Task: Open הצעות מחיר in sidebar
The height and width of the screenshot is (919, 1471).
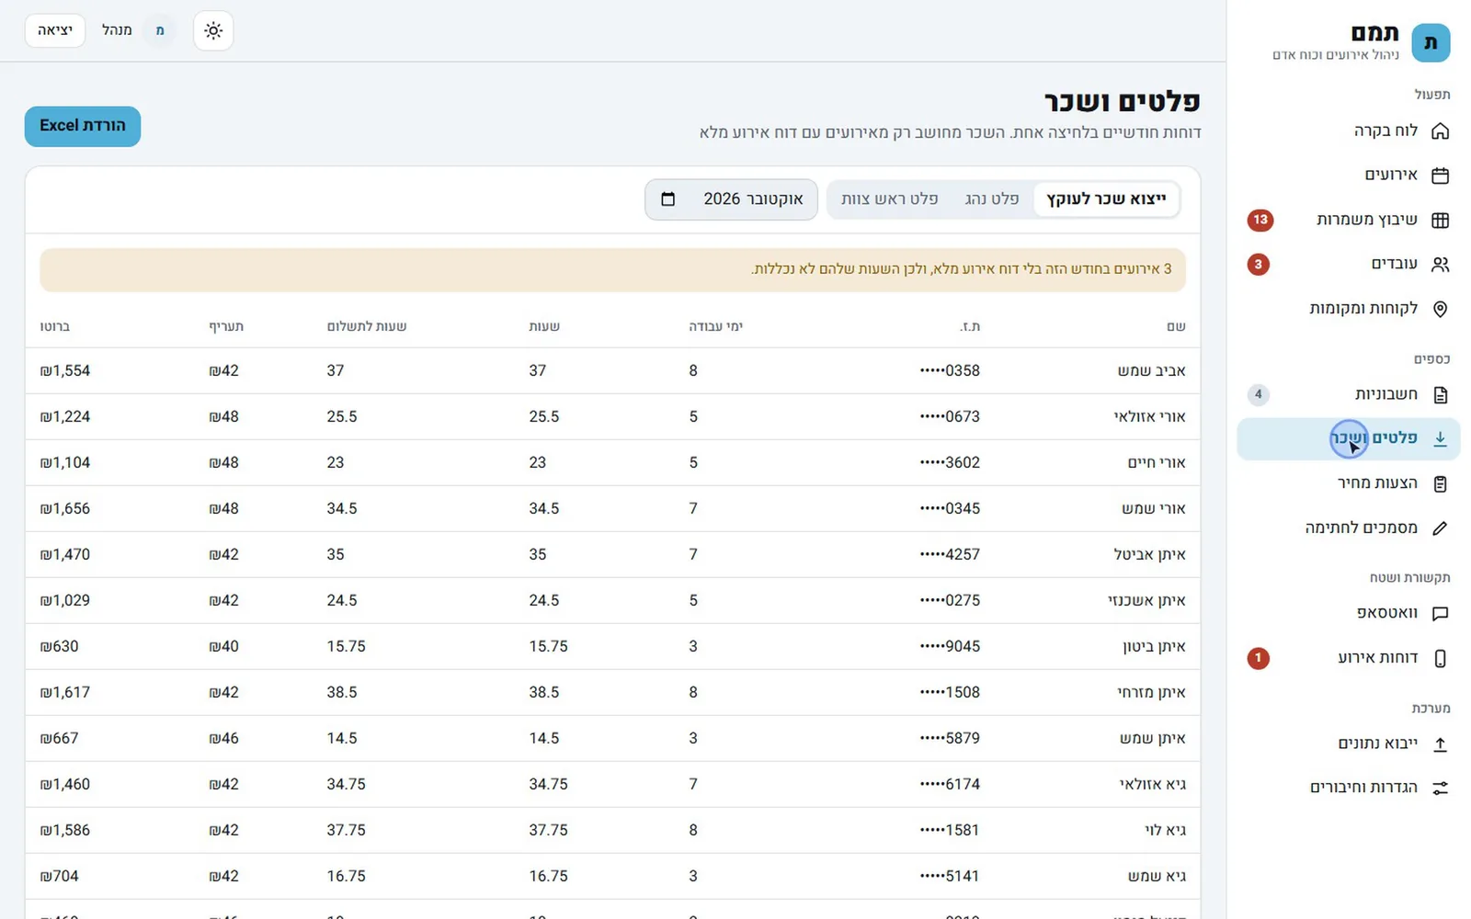Action: click(1348, 483)
